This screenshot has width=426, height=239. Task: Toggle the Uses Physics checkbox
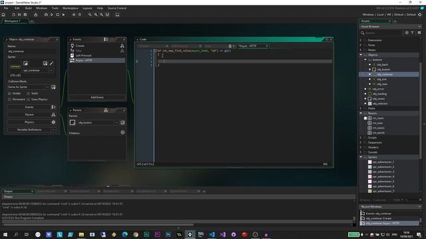28,100
